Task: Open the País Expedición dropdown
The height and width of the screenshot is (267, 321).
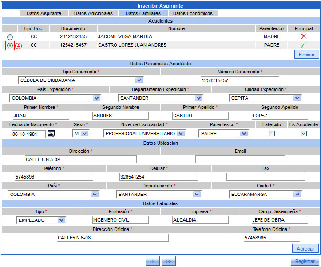Action: 55,98
